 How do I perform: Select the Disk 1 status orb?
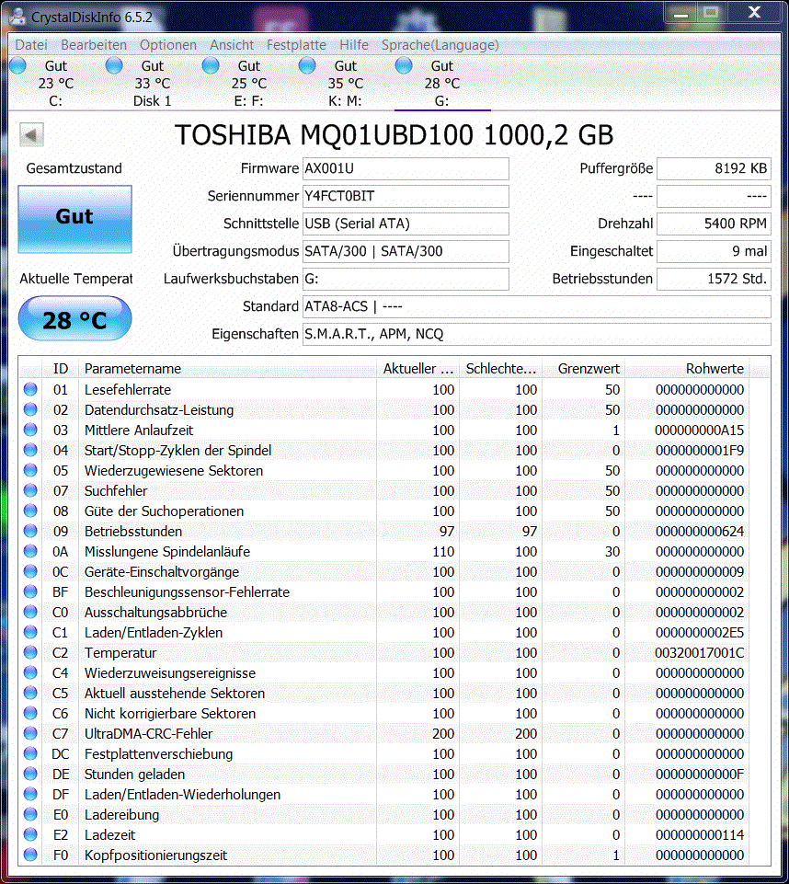click(x=114, y=65)
